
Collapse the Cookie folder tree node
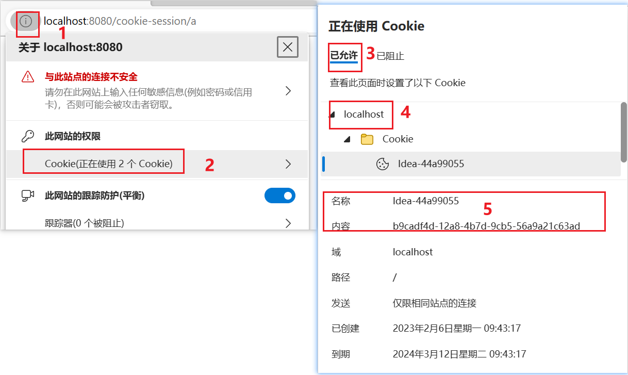(347, 139)
